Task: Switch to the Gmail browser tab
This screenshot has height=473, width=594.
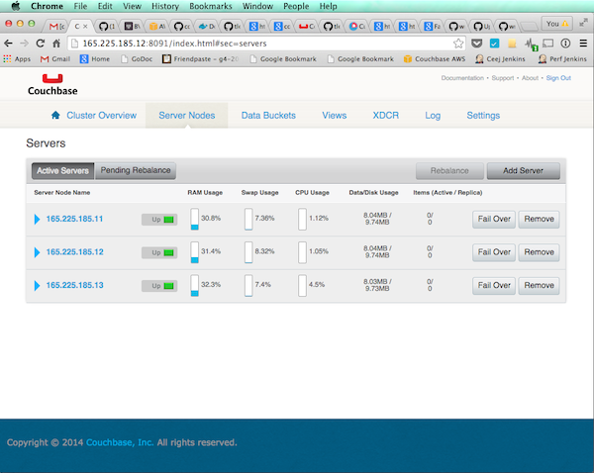Action: [x=56, y=26]
